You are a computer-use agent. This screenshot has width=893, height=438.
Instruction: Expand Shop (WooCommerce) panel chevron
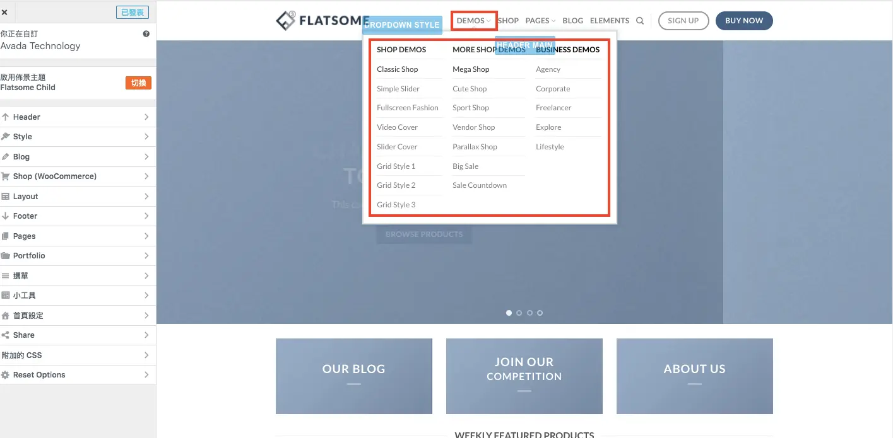click(x=146, y=176)
